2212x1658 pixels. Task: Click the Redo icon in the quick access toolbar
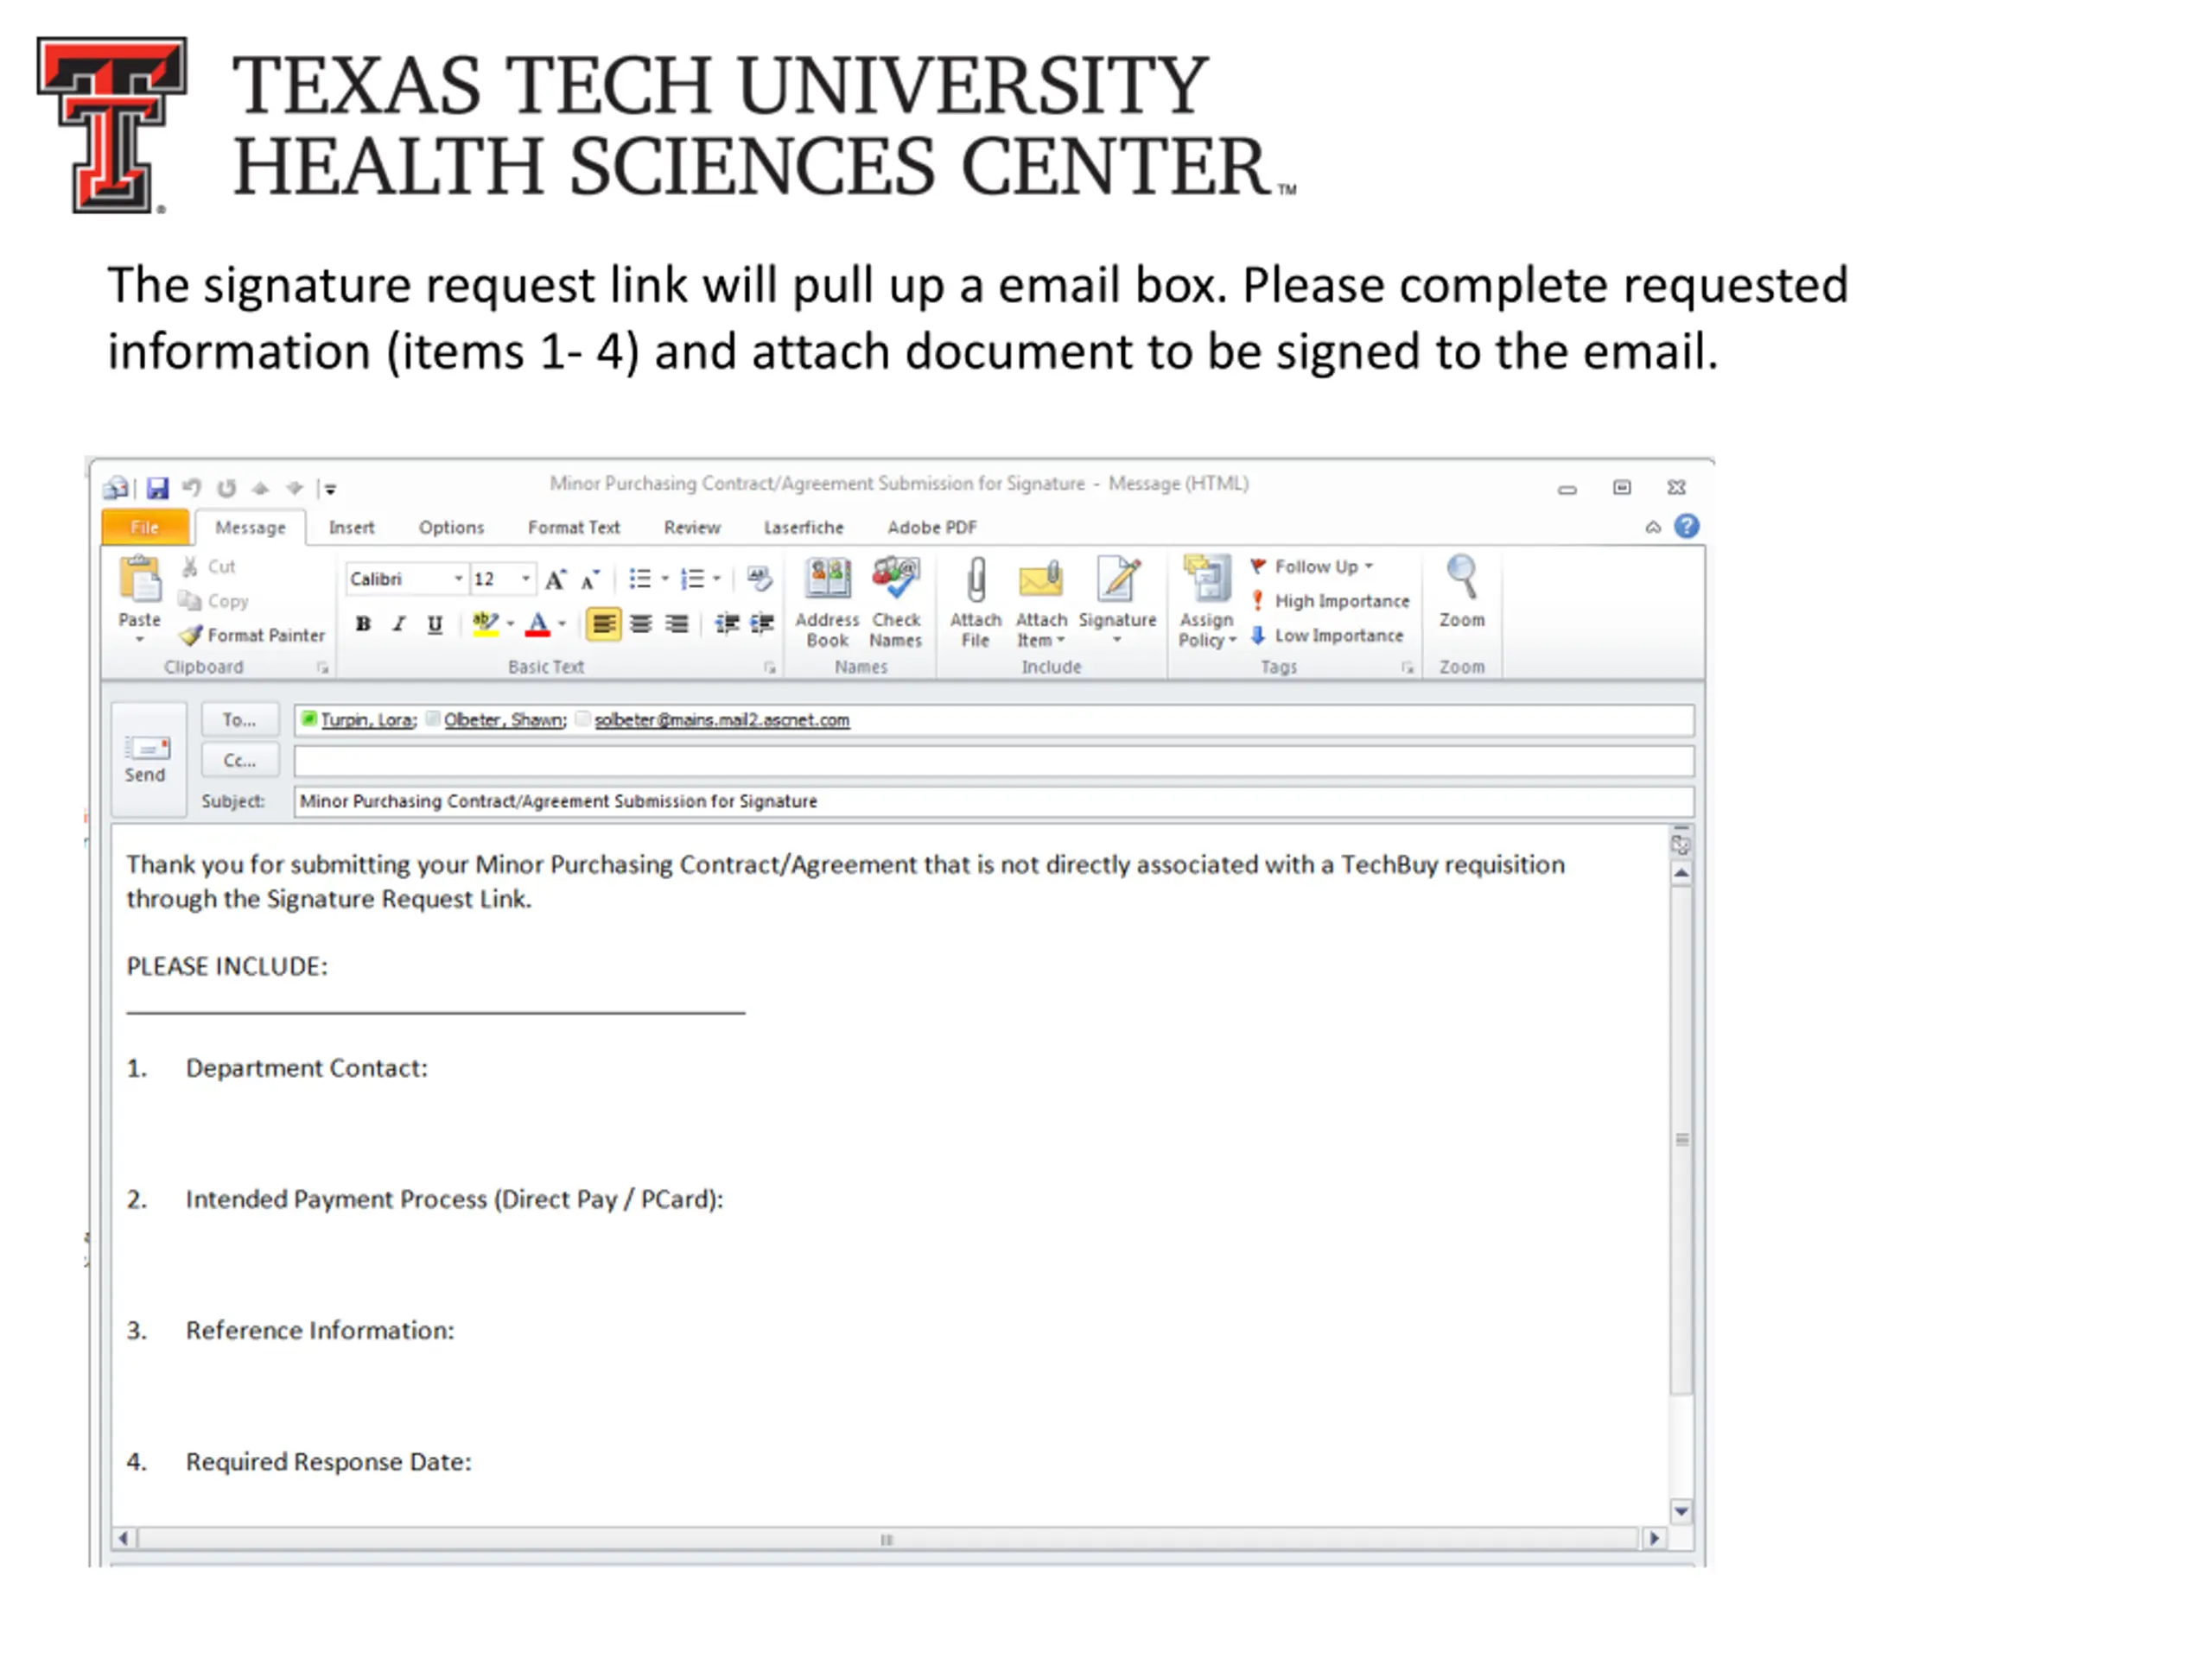tap(227, 488)
